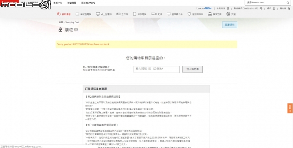The height and width of the screenshot is (148, 293).
Task: Open the solutions briefcase icon
Action: 210,14
